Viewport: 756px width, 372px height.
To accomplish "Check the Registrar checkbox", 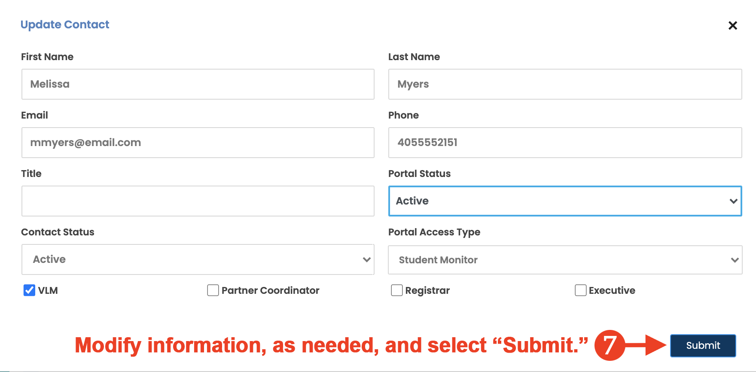I will coord(397,290).
